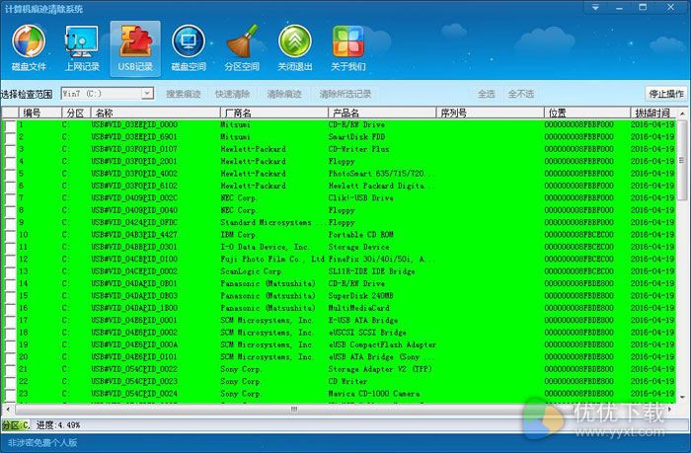Select the eUSCSI SCSI Bridge cell

coord(367,333)
